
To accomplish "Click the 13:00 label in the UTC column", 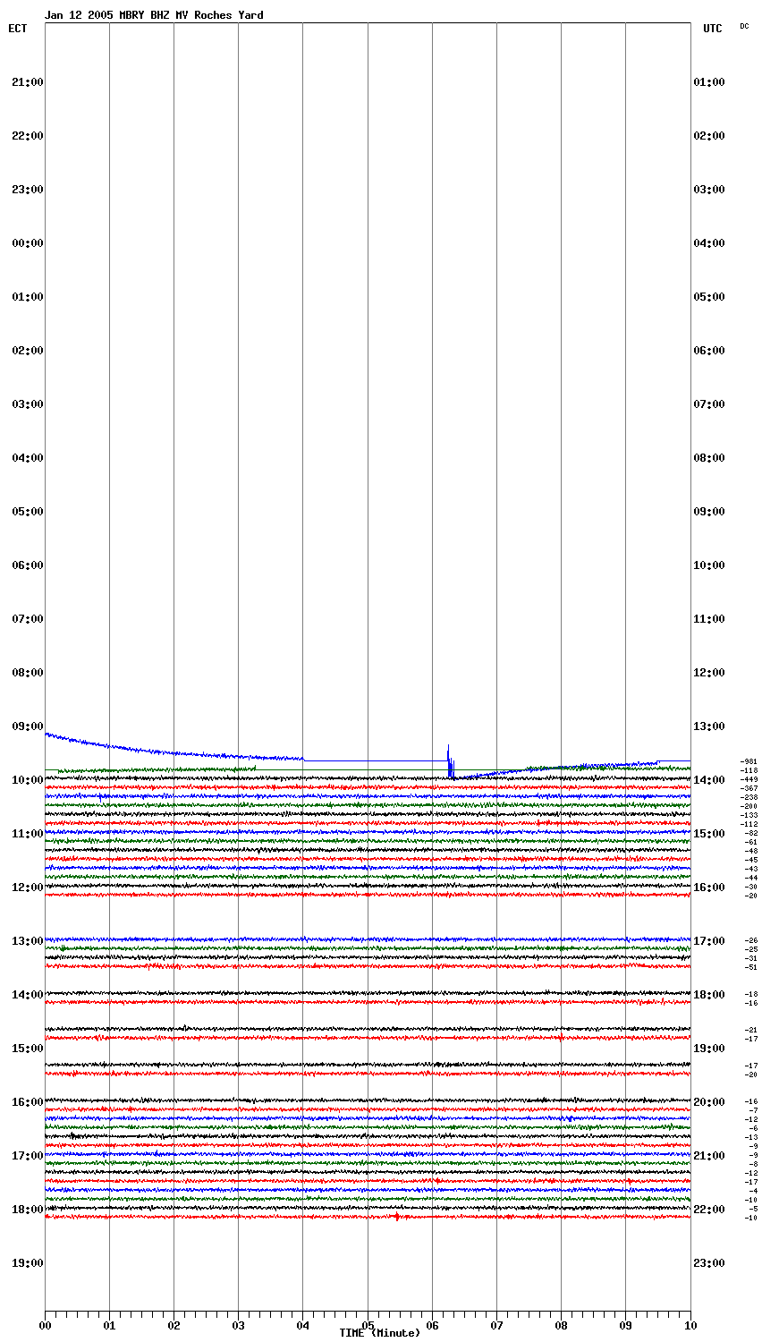I will point(709,726).
